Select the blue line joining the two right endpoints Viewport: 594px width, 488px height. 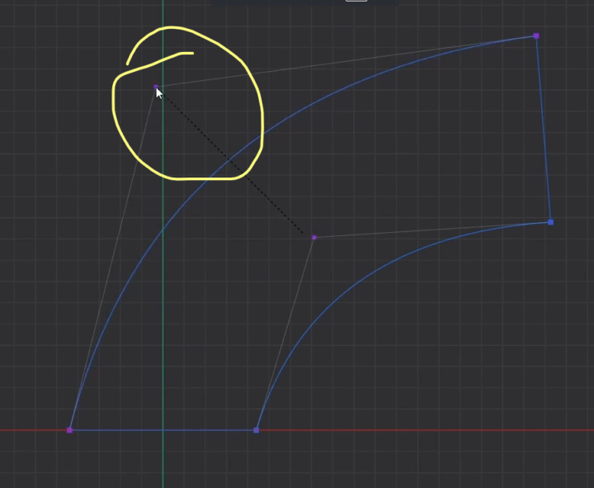point(544,129)
